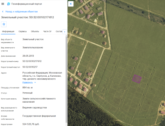Switch to the Состав tab

pyautogui.click(x=59, y=31)
